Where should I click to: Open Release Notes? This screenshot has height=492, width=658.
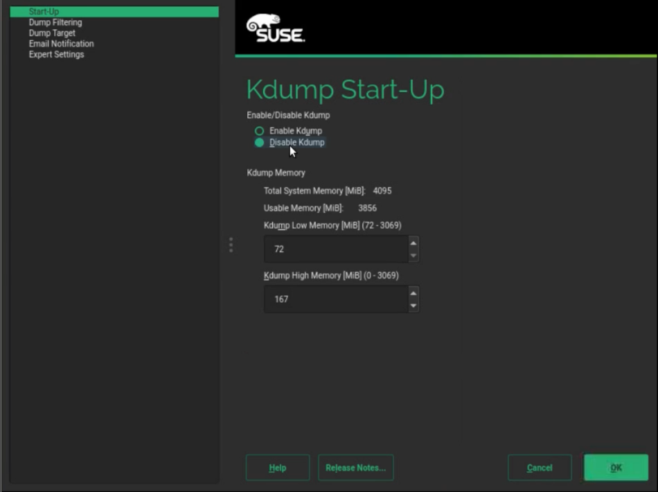point(355,468)
